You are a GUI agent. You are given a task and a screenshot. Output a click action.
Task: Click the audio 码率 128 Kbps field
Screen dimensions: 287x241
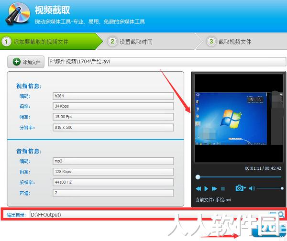coord(113,172)
